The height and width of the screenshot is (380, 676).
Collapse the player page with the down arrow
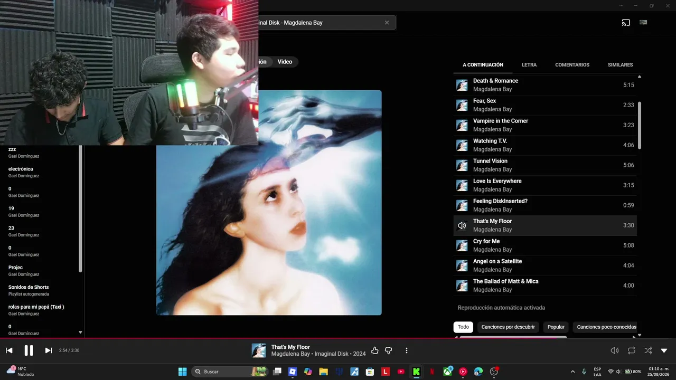point(664,350)
